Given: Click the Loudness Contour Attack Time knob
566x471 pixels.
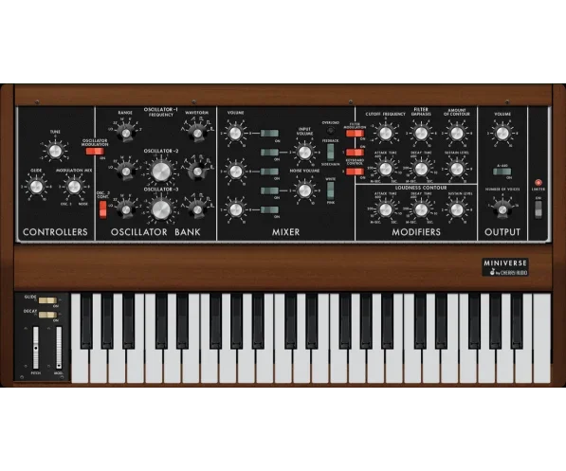Looking at the screenshot, I should click(x=385, y=209).
